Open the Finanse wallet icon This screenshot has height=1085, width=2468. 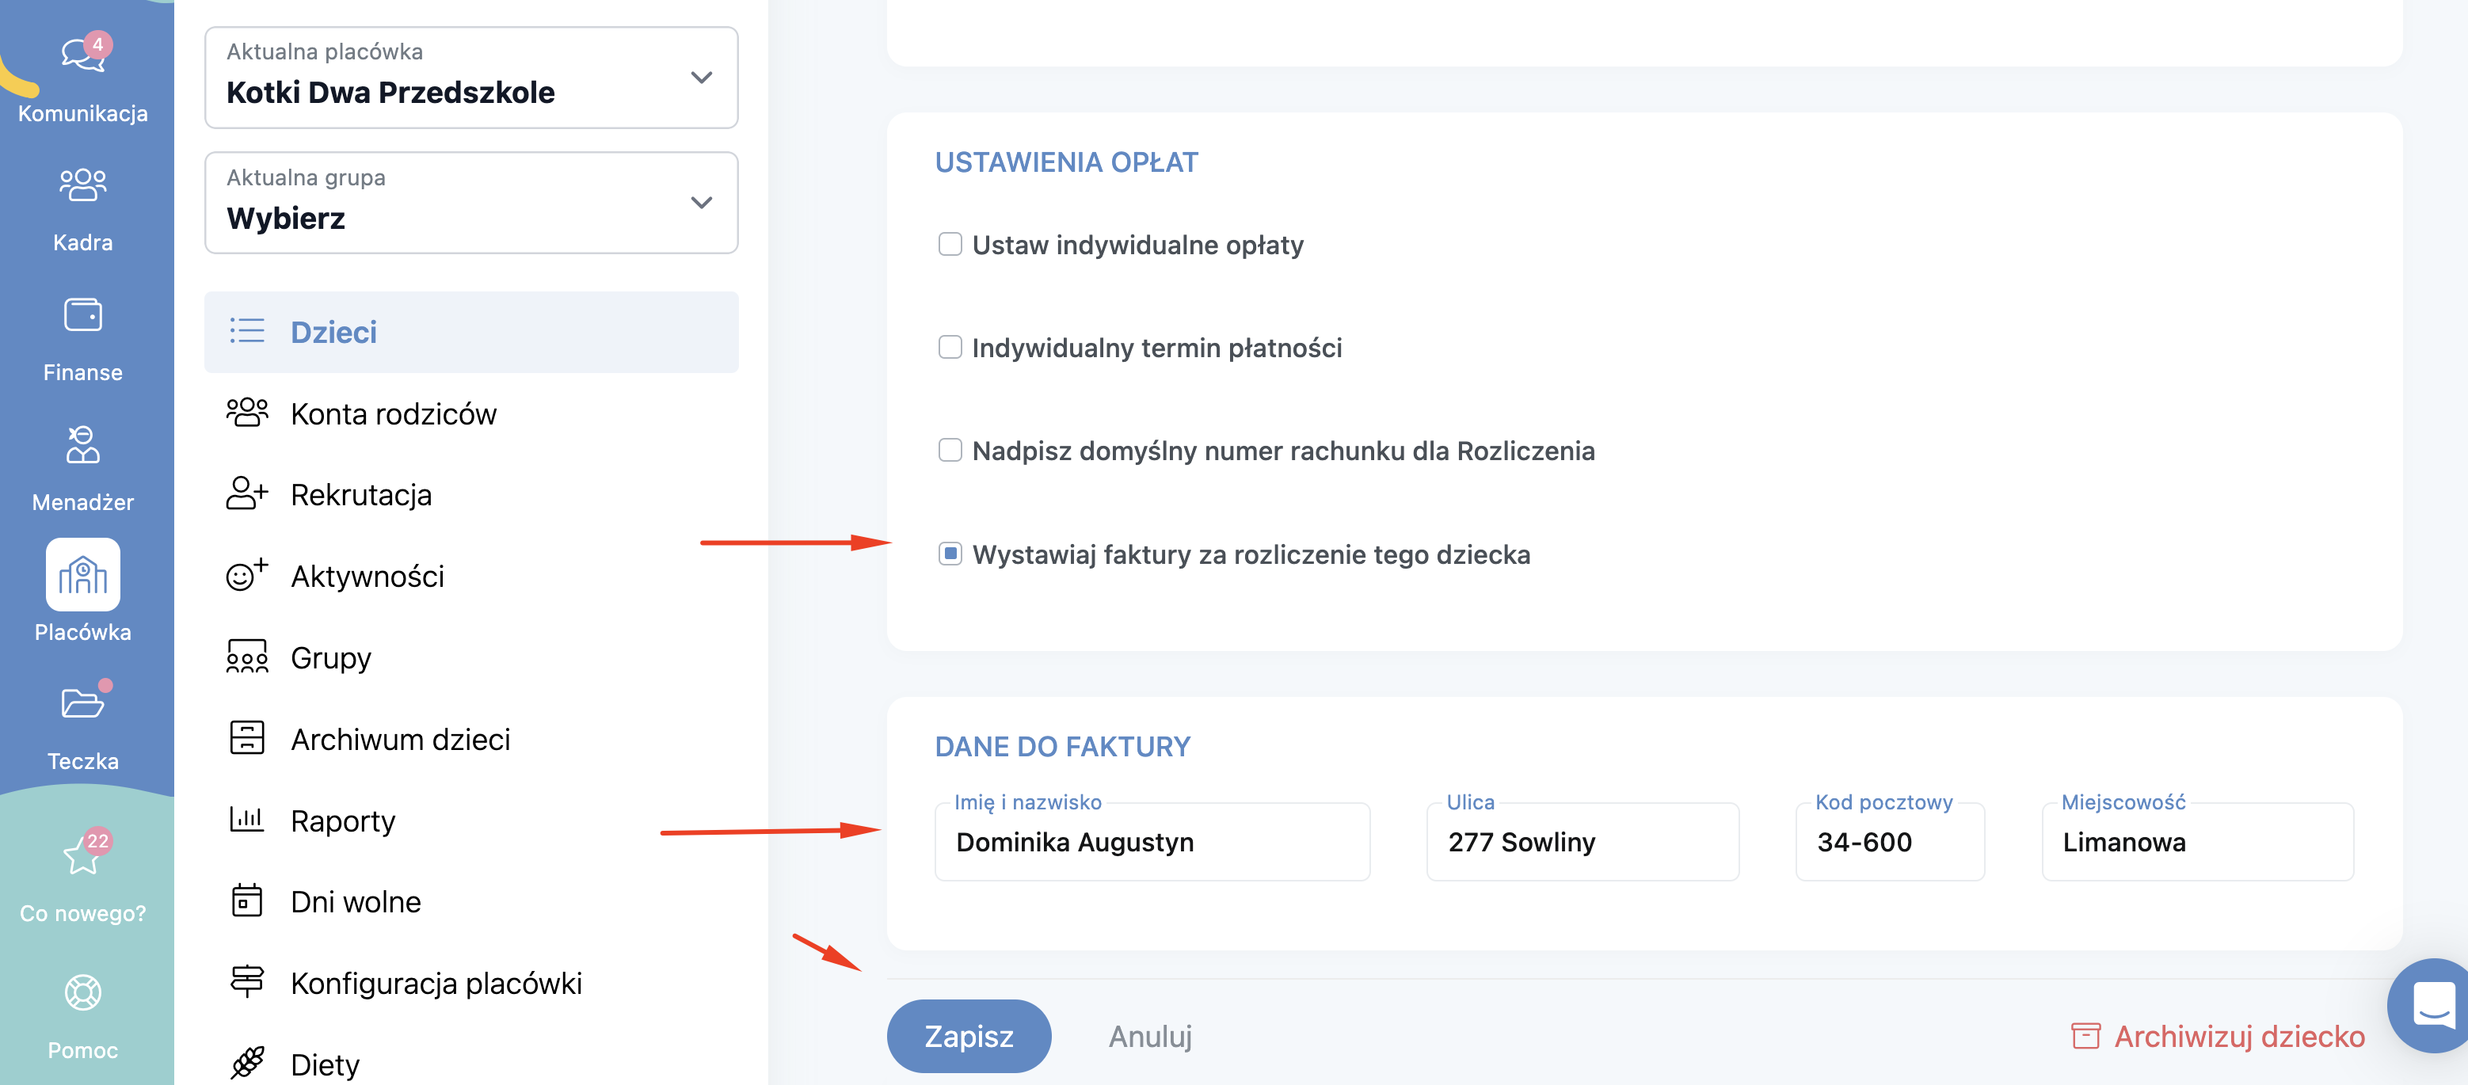(x=83, y=314)
